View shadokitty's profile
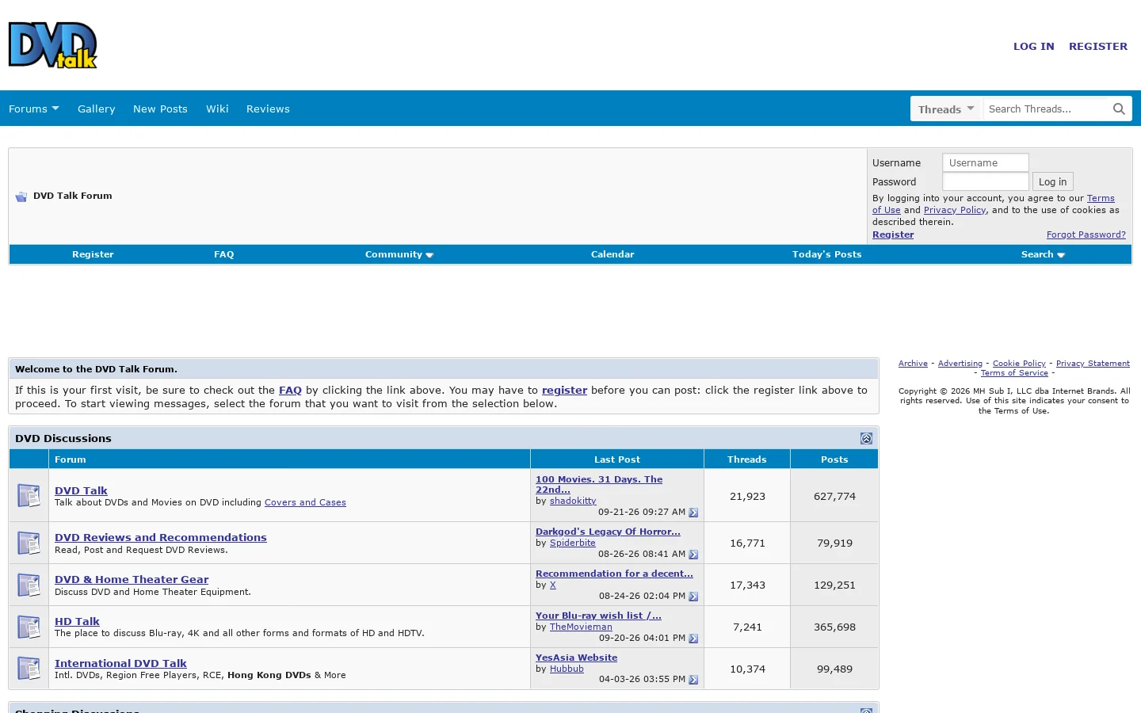 click(x=573, y=501)
